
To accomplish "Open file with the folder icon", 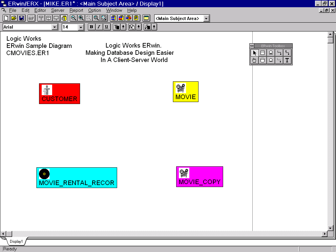I will tap(14, 18).
